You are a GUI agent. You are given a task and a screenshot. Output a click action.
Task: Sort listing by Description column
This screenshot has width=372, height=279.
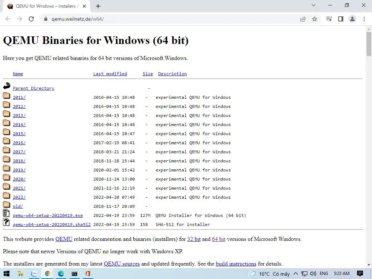click(172, 74)
